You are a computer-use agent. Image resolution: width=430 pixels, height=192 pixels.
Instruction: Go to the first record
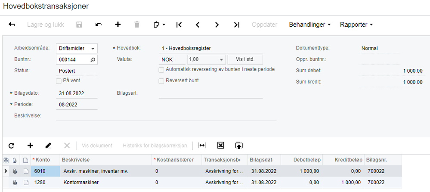click(x=179, y=25)
